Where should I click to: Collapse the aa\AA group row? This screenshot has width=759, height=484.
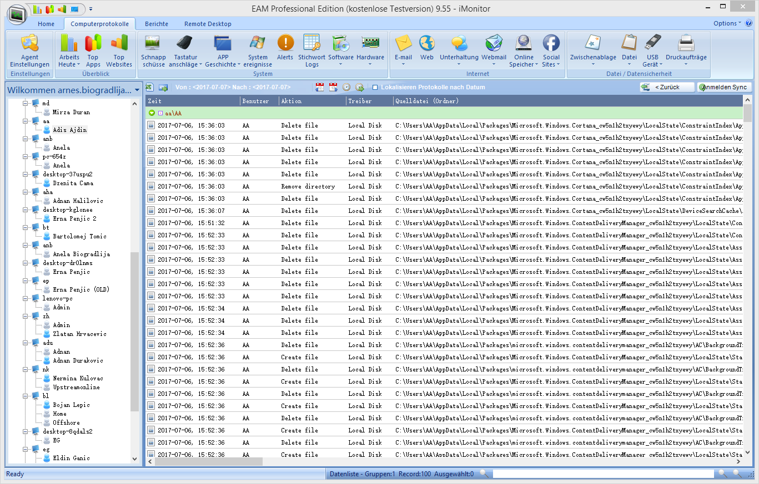click(x=152, y=113)
